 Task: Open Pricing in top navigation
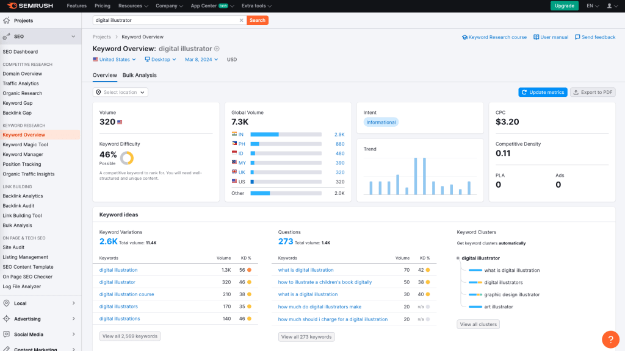point(103,5)
